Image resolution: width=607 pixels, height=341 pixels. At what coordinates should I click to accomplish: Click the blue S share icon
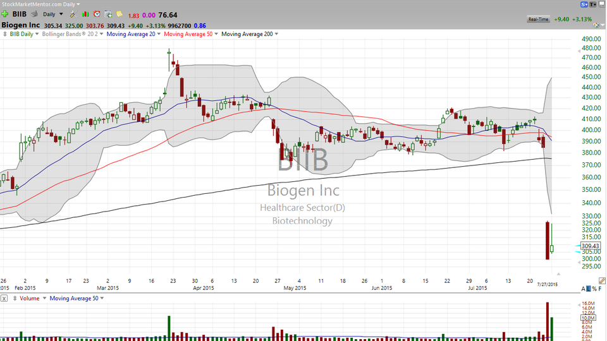tap(584, 4)
